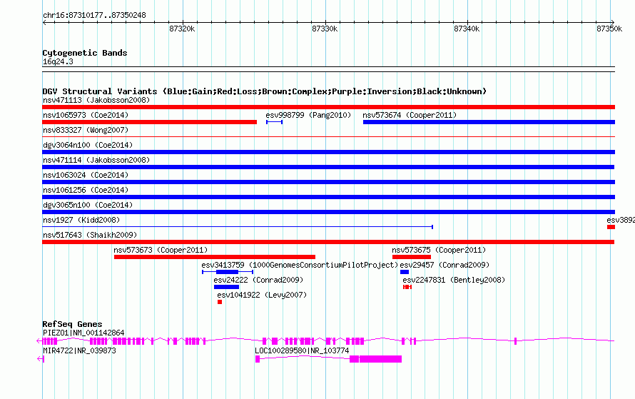Screen dimensions: 635x399
Task: Open esv24222 (Conrad2009) label
Action: pos(258,280)
